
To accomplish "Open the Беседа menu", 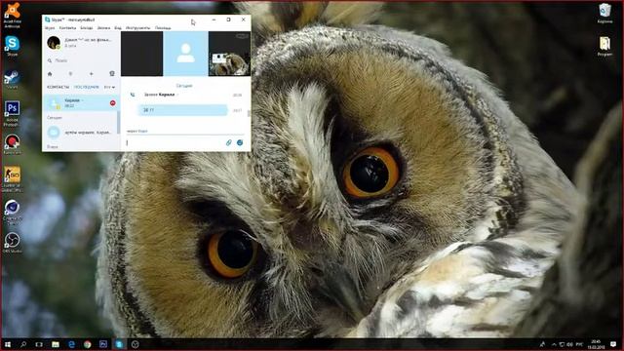I will pos(87,28).
